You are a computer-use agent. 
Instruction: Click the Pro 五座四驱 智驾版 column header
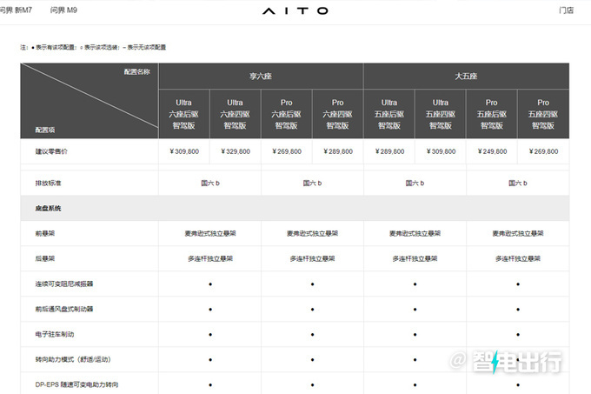click(x=543, y=114)
